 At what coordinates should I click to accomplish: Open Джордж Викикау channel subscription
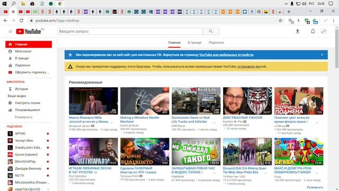point(29,169)
